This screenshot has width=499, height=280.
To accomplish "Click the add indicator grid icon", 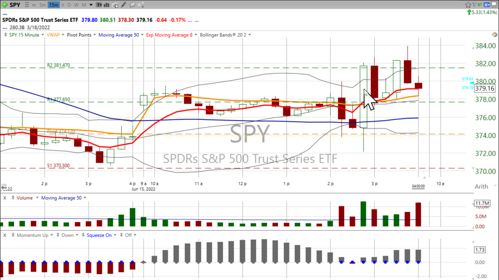I will tap(115, 5).
